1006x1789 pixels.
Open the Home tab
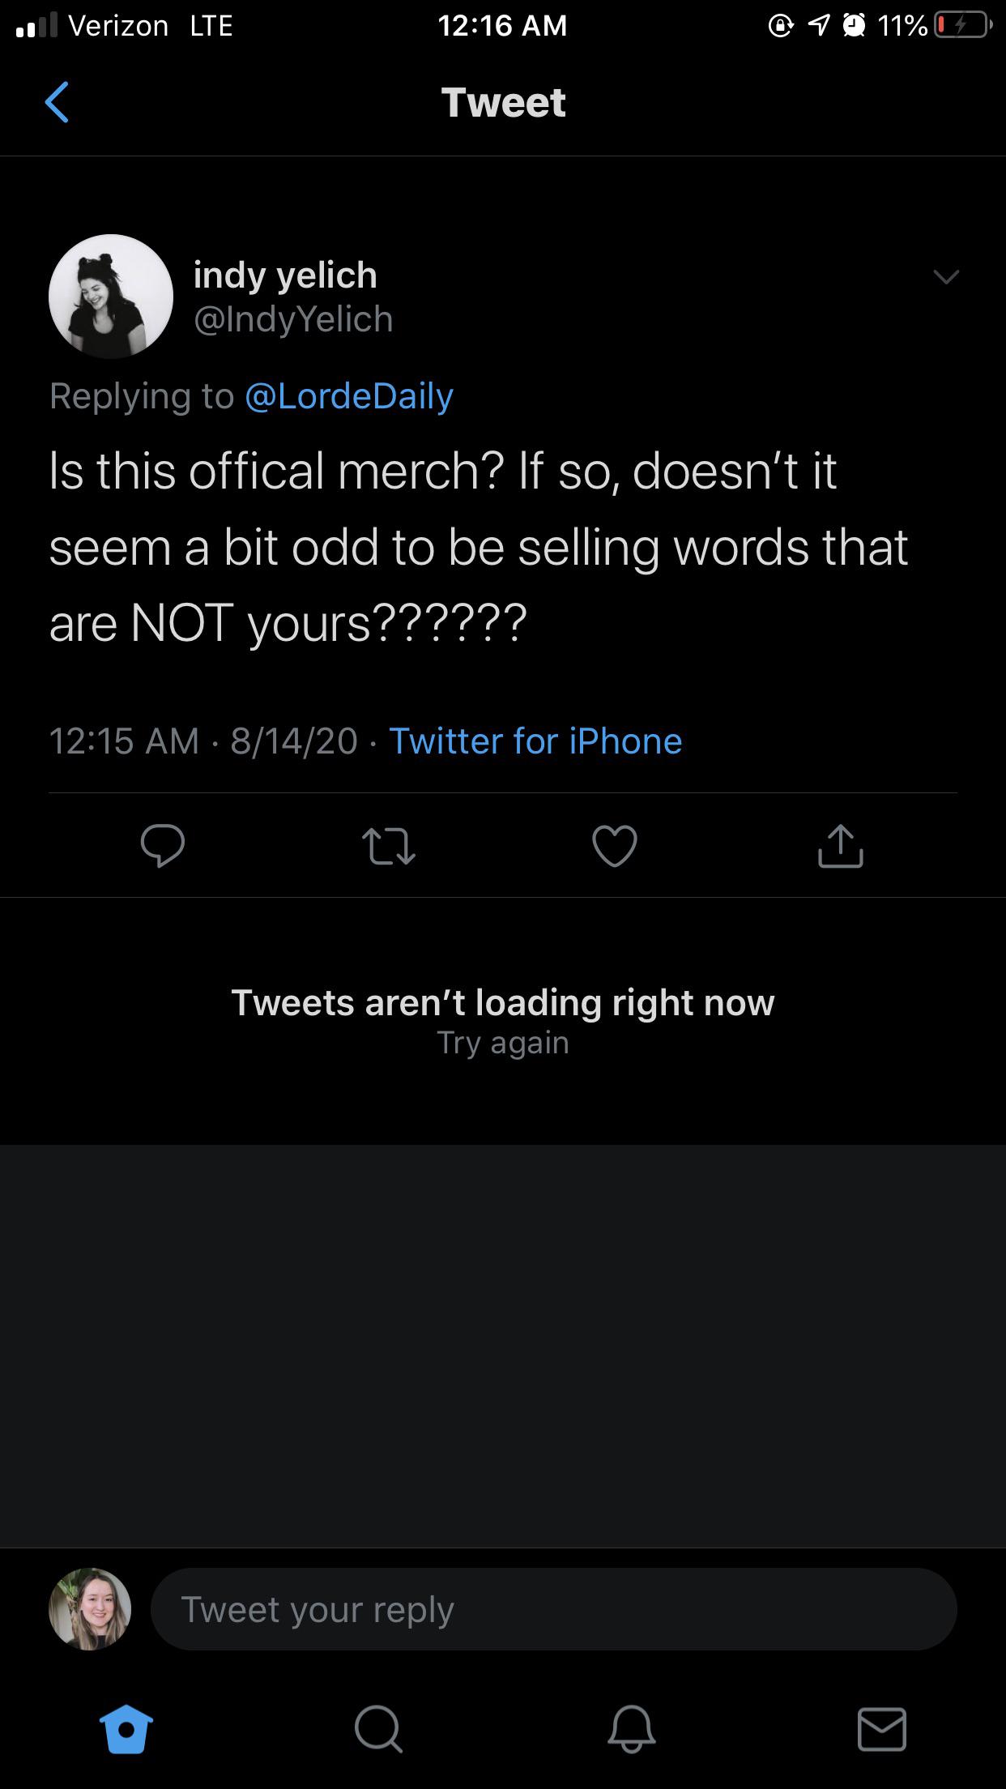[126, 1729]
